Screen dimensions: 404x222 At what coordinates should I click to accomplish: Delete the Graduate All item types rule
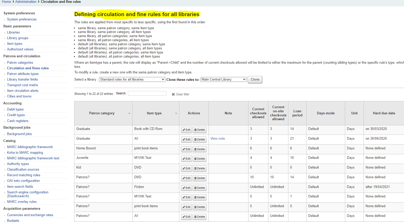point(200,140)
